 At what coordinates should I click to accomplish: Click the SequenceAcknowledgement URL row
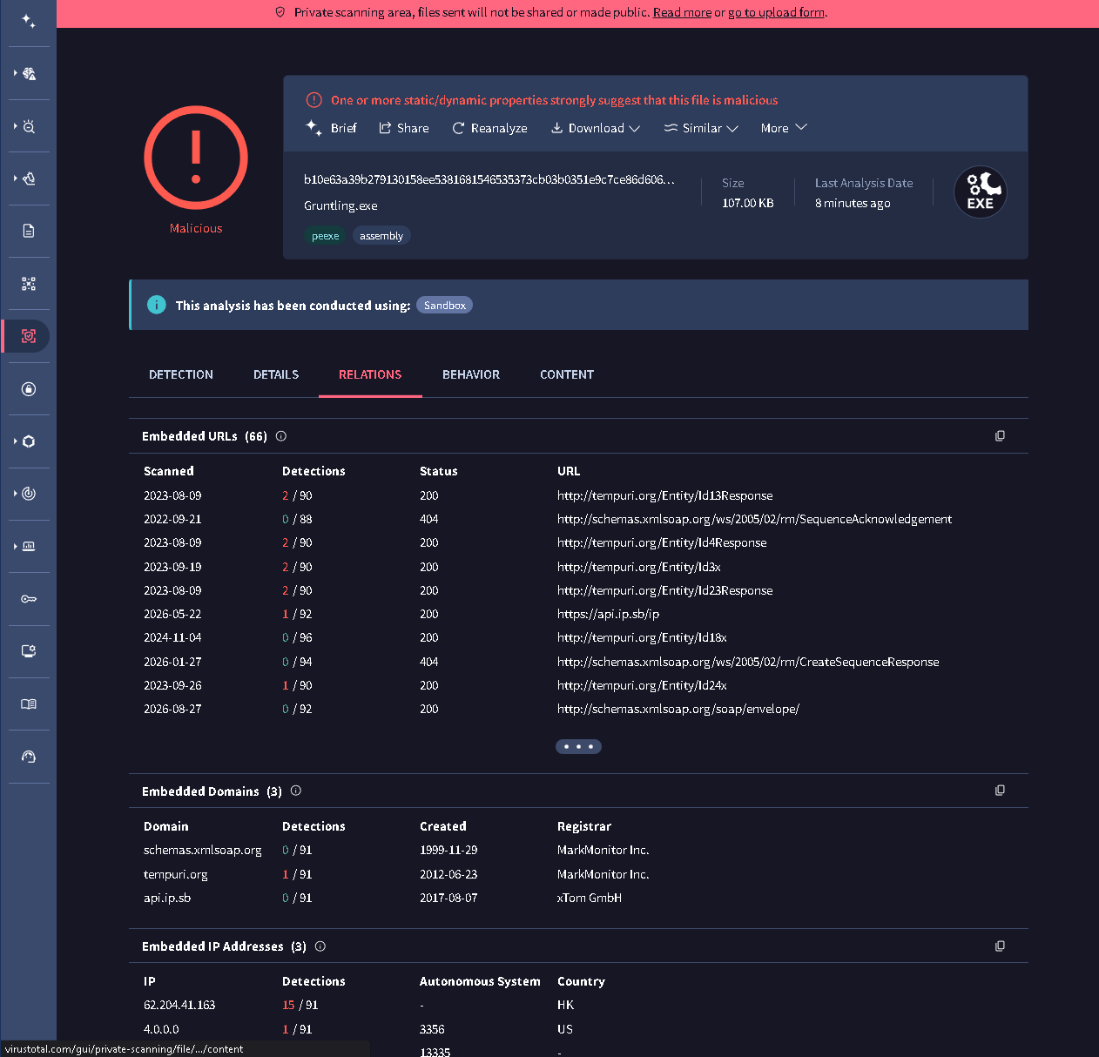pyautogui.click(x=754, y=519)
